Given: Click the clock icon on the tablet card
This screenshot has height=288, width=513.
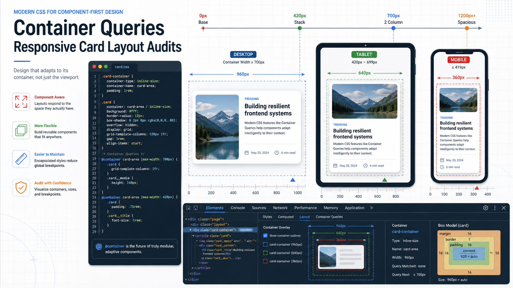Looking at the screenshot, I should [365, 166].
